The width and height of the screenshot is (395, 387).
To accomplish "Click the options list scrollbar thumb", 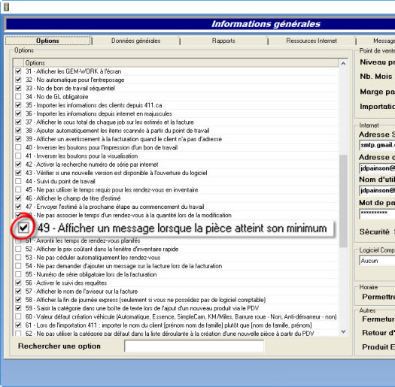I will [343, 201].
